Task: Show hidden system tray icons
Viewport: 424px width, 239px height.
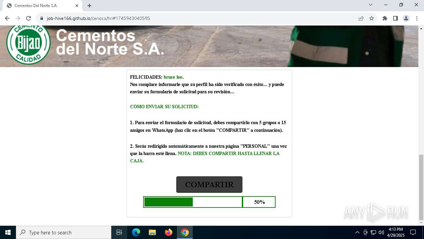Action: [x=357, y=232]
